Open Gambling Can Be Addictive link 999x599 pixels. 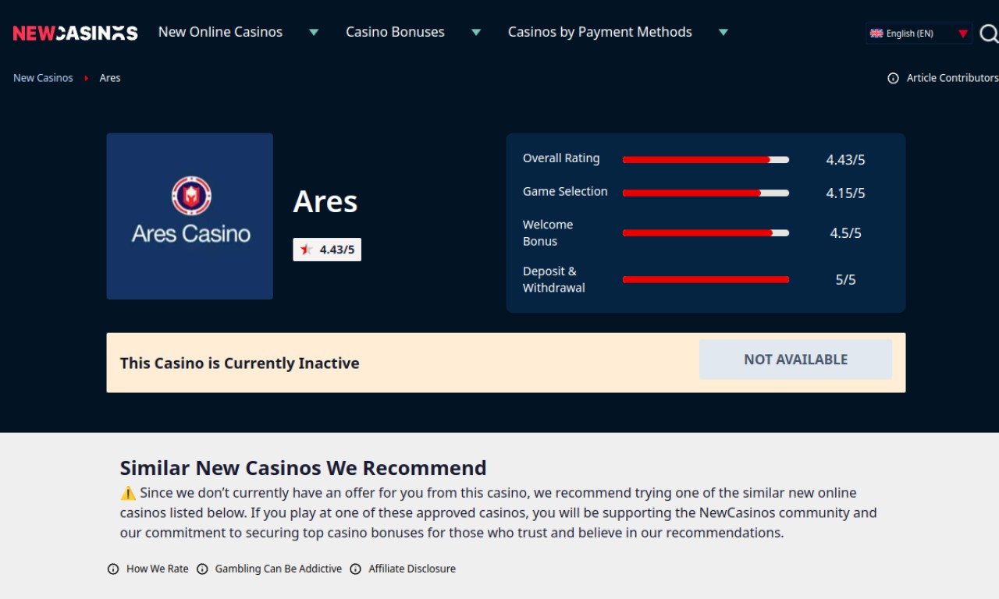[279, 569]
